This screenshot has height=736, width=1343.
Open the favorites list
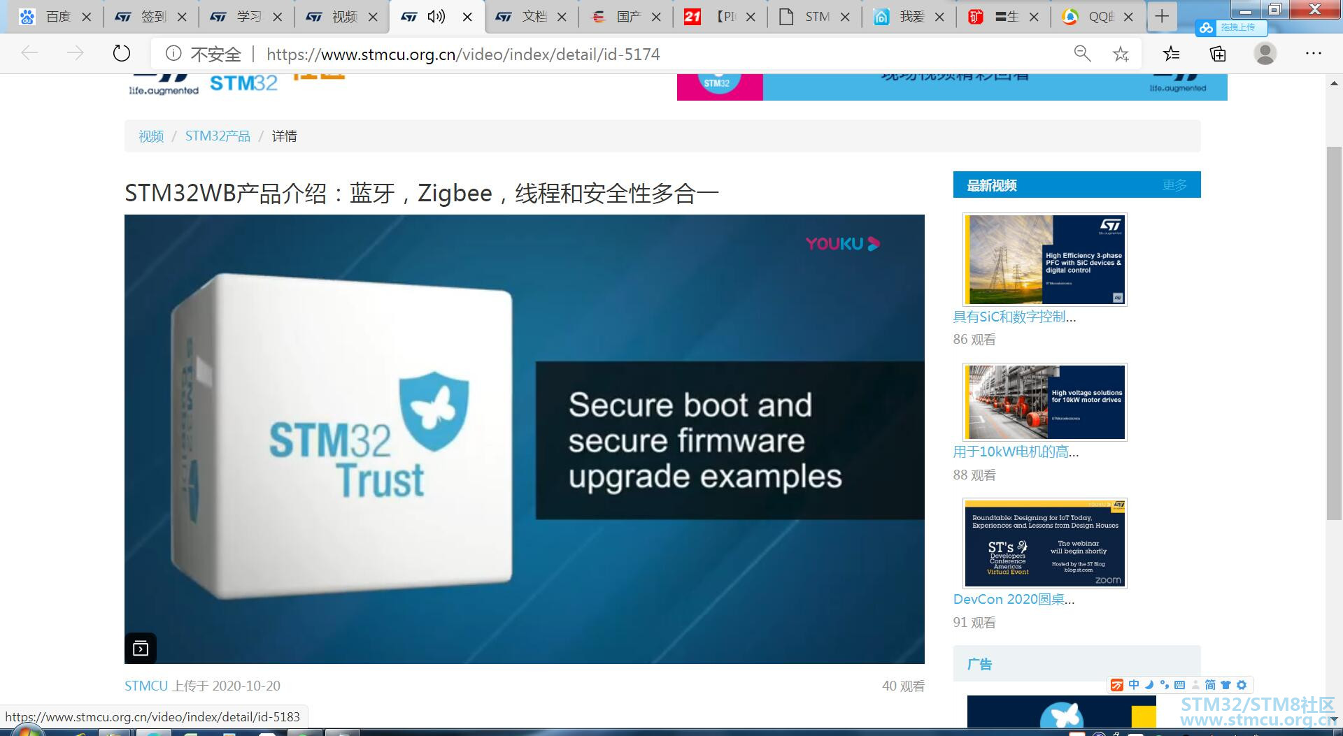pos(1171,54)
